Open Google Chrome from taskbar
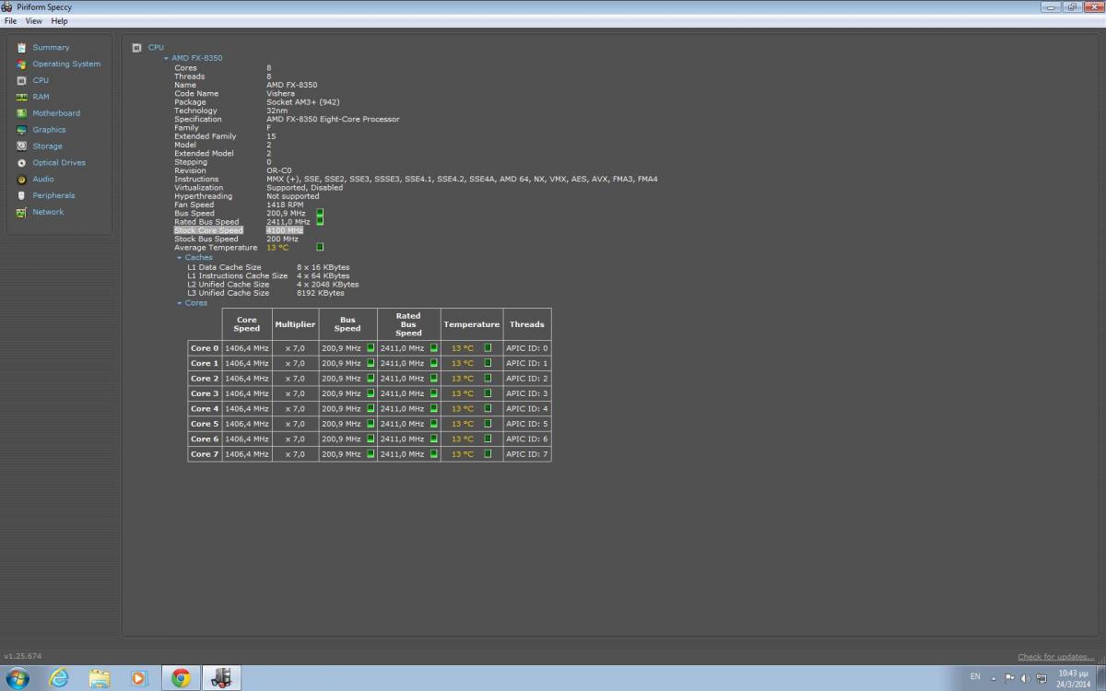 point(181,678)
